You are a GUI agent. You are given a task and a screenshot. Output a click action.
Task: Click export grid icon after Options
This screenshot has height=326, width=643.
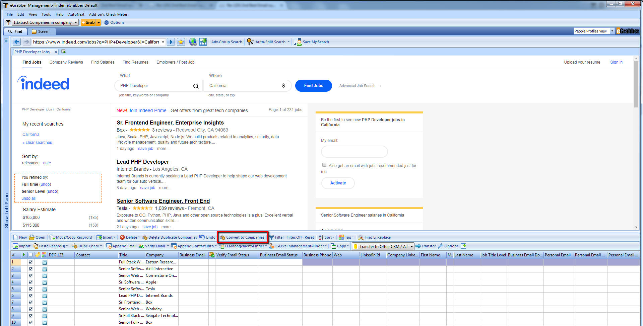pyautogui.click(x=463, y=246)
